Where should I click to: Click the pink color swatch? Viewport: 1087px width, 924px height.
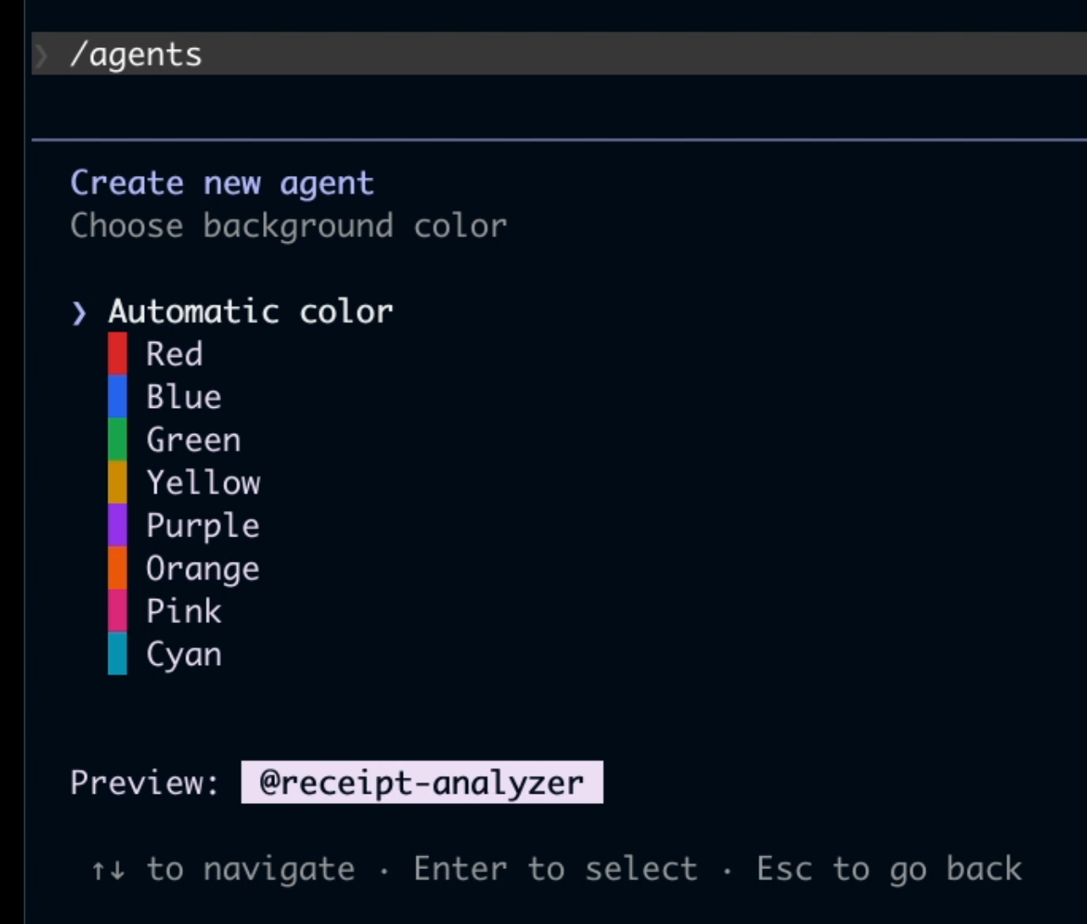click(118, 611)
